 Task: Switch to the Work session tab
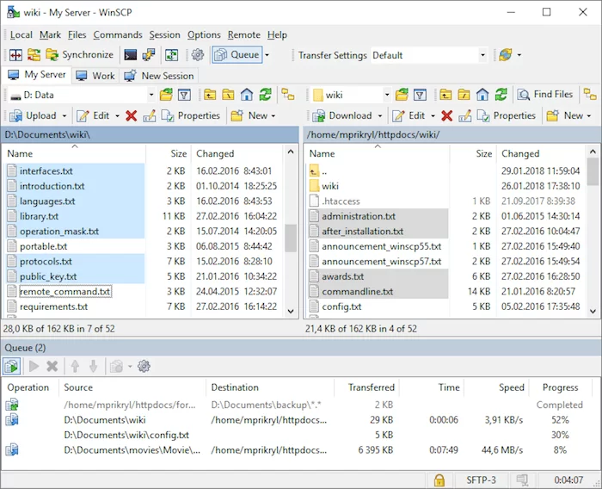coord(95,76)
